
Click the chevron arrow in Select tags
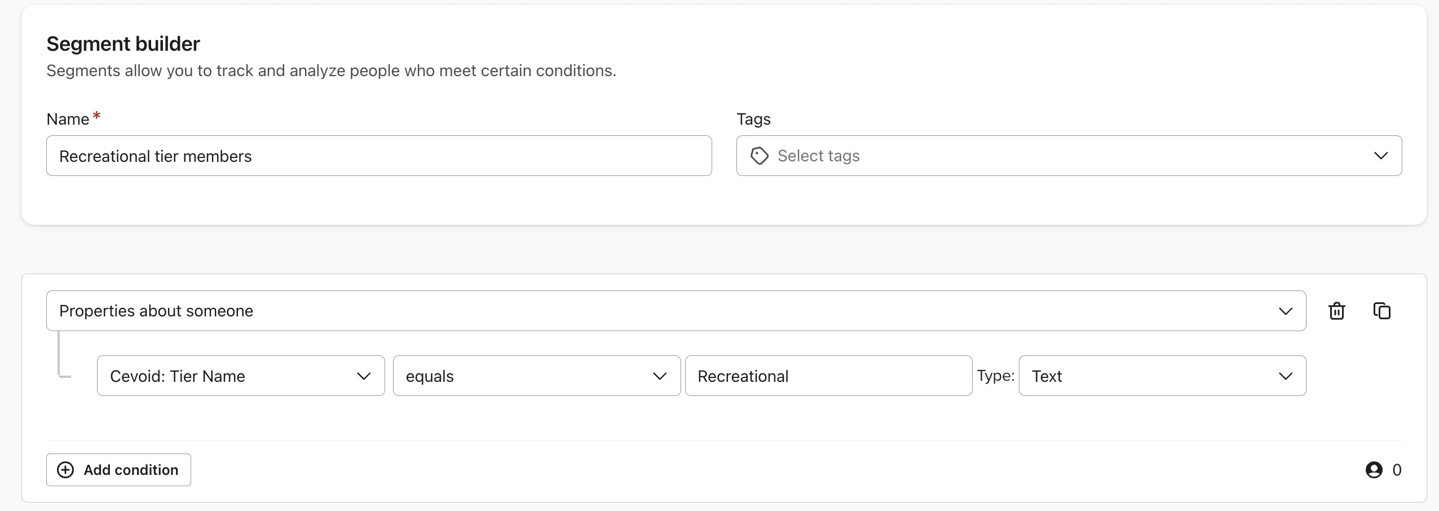click(x=1380, y=156)
